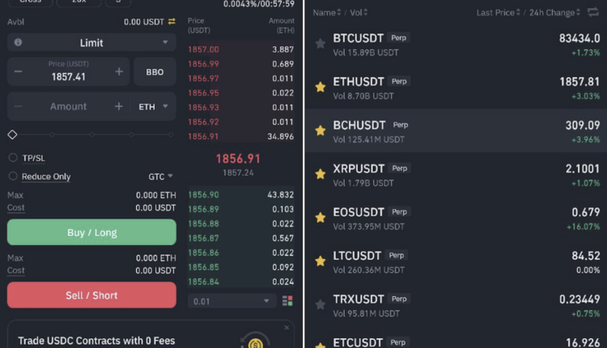The image size is (607, 348).
Task: Sort the list by Last Price
Action: (x=495, y=12)
